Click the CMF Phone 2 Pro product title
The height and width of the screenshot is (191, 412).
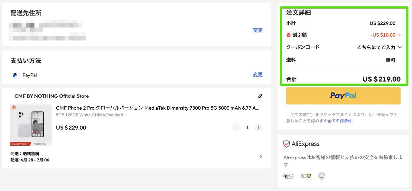pyautogui.click(x=158, y=108)
